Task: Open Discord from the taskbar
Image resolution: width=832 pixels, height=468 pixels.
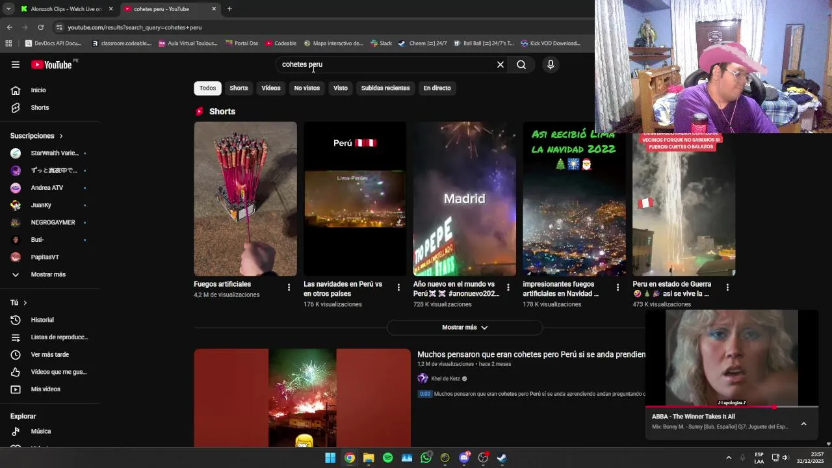Action: [464, 458]
